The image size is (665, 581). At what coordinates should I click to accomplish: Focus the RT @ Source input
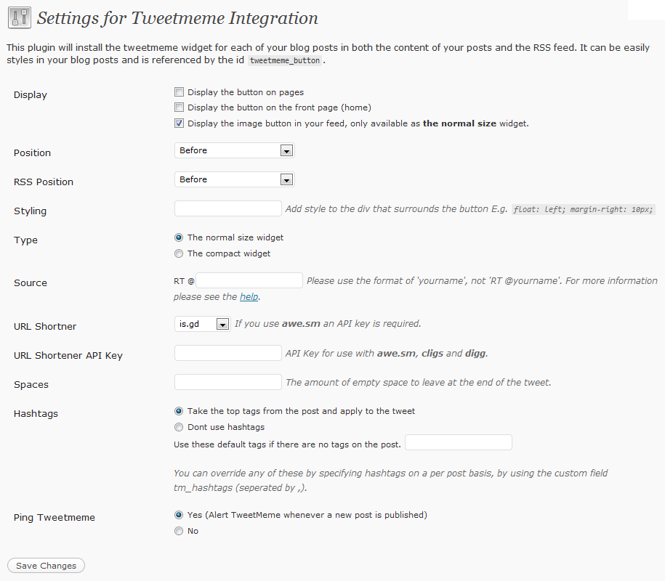(249, 280)
